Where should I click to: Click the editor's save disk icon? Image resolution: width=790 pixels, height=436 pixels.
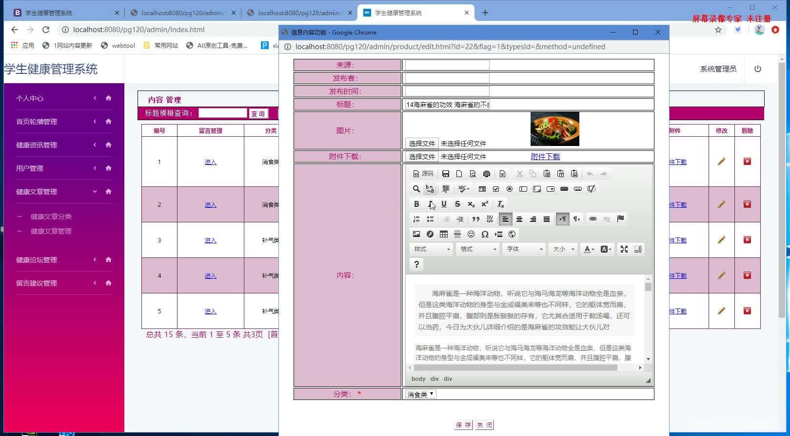tap(446, 174)
